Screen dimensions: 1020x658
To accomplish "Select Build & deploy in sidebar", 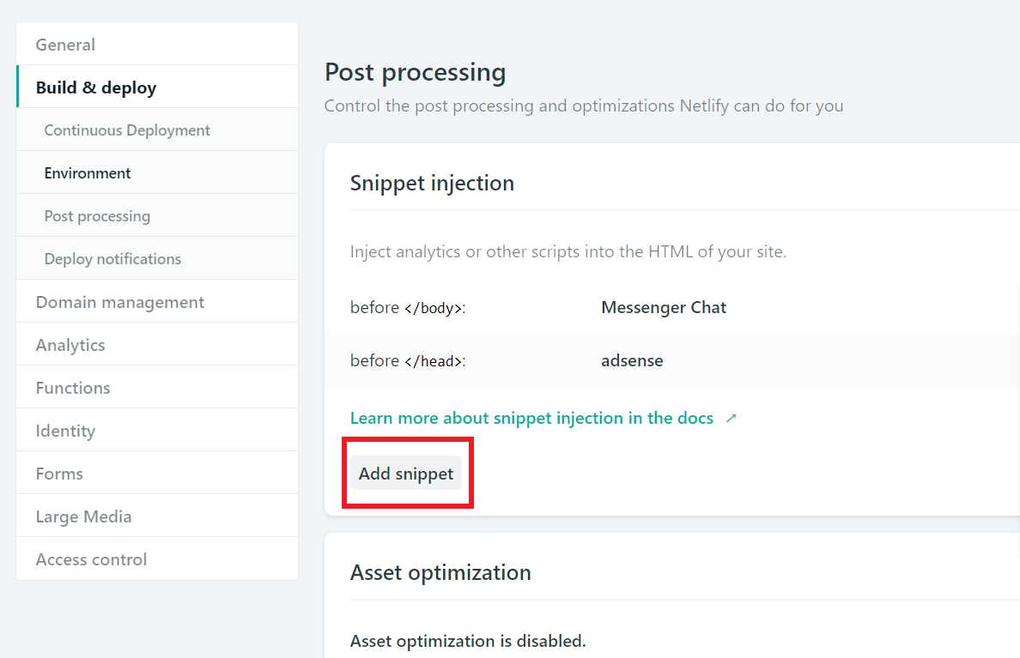I will [x=96, y=88].
